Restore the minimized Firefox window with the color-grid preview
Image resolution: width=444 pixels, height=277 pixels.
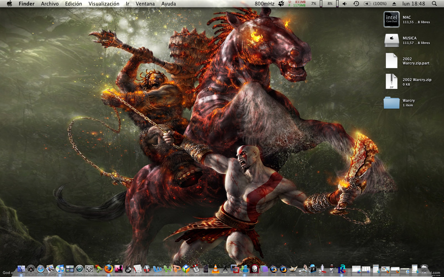pyautogui.click(x=385, y=269)
